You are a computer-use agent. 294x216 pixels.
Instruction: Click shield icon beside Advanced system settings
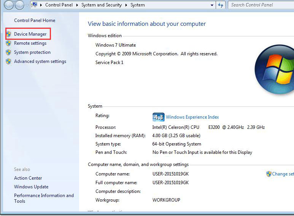[x=8, y=61]
